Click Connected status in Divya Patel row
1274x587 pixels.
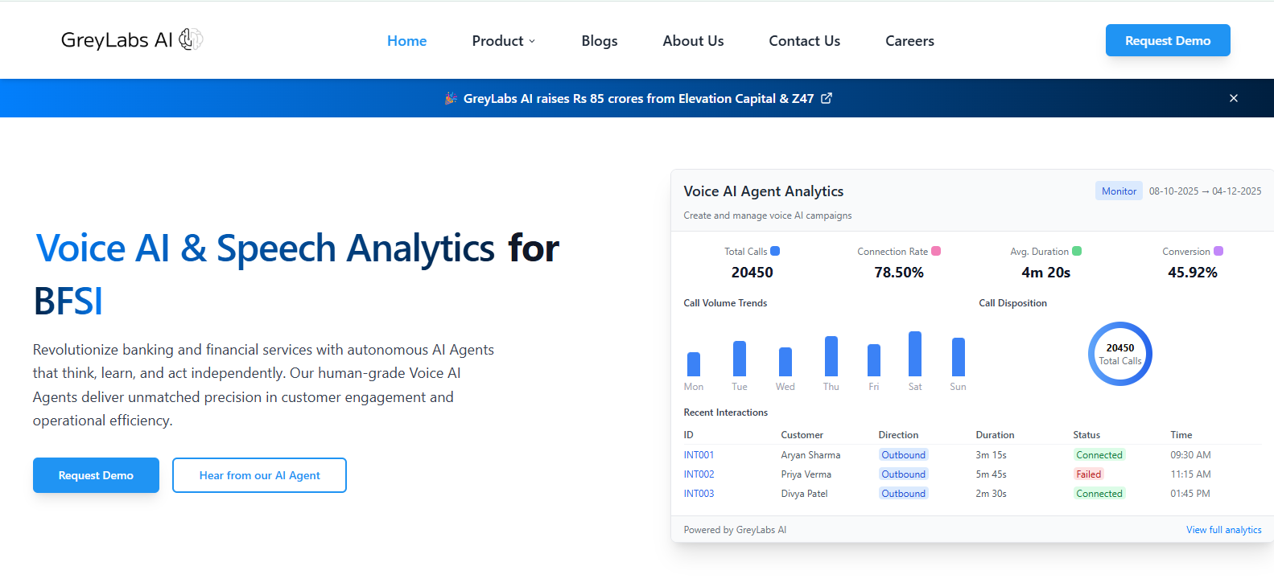(1099, 494)
